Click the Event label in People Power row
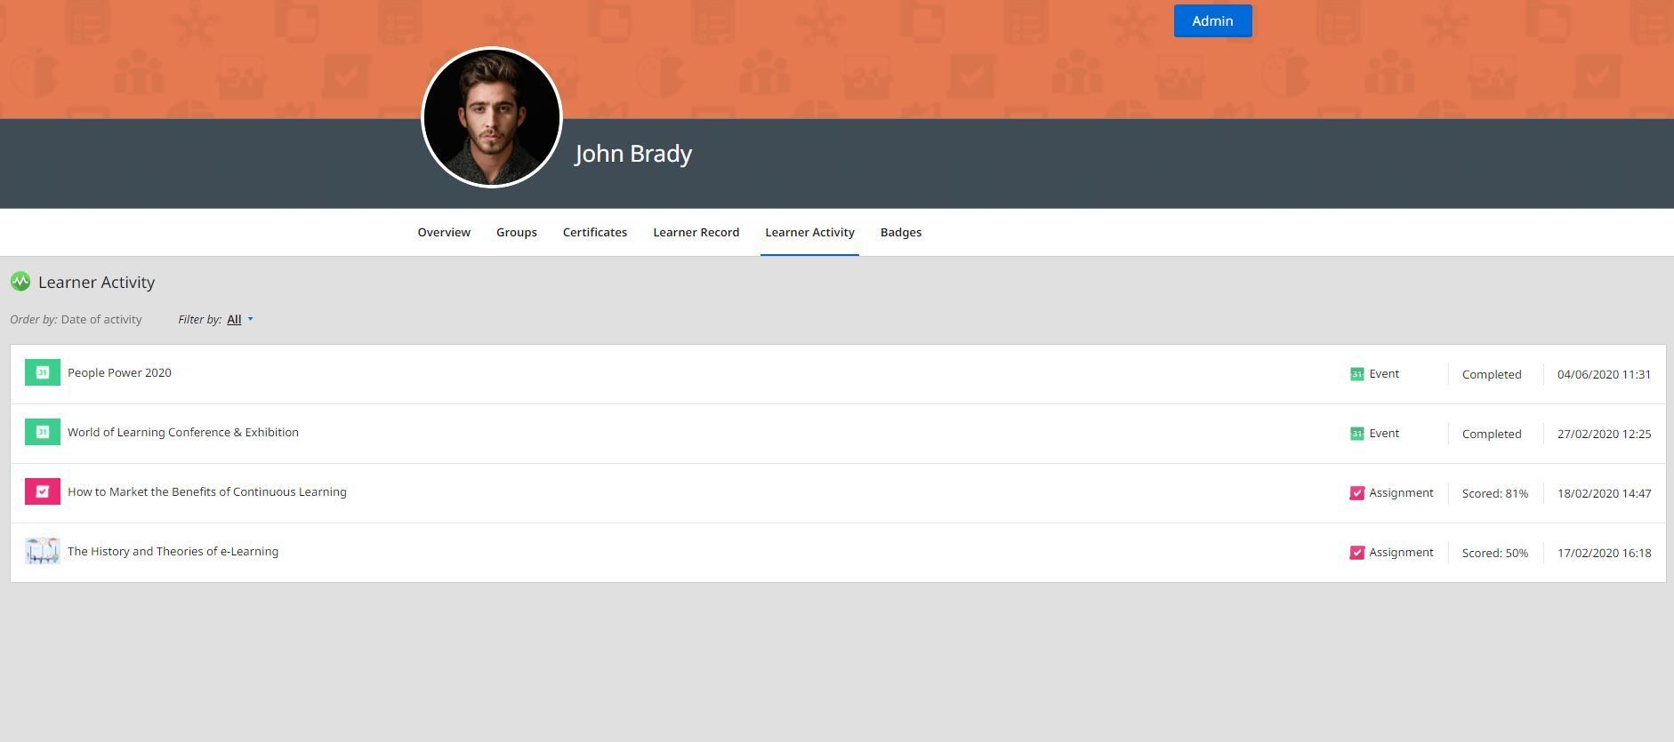Screen dimensions: 1674x742 click(1384, 374)
